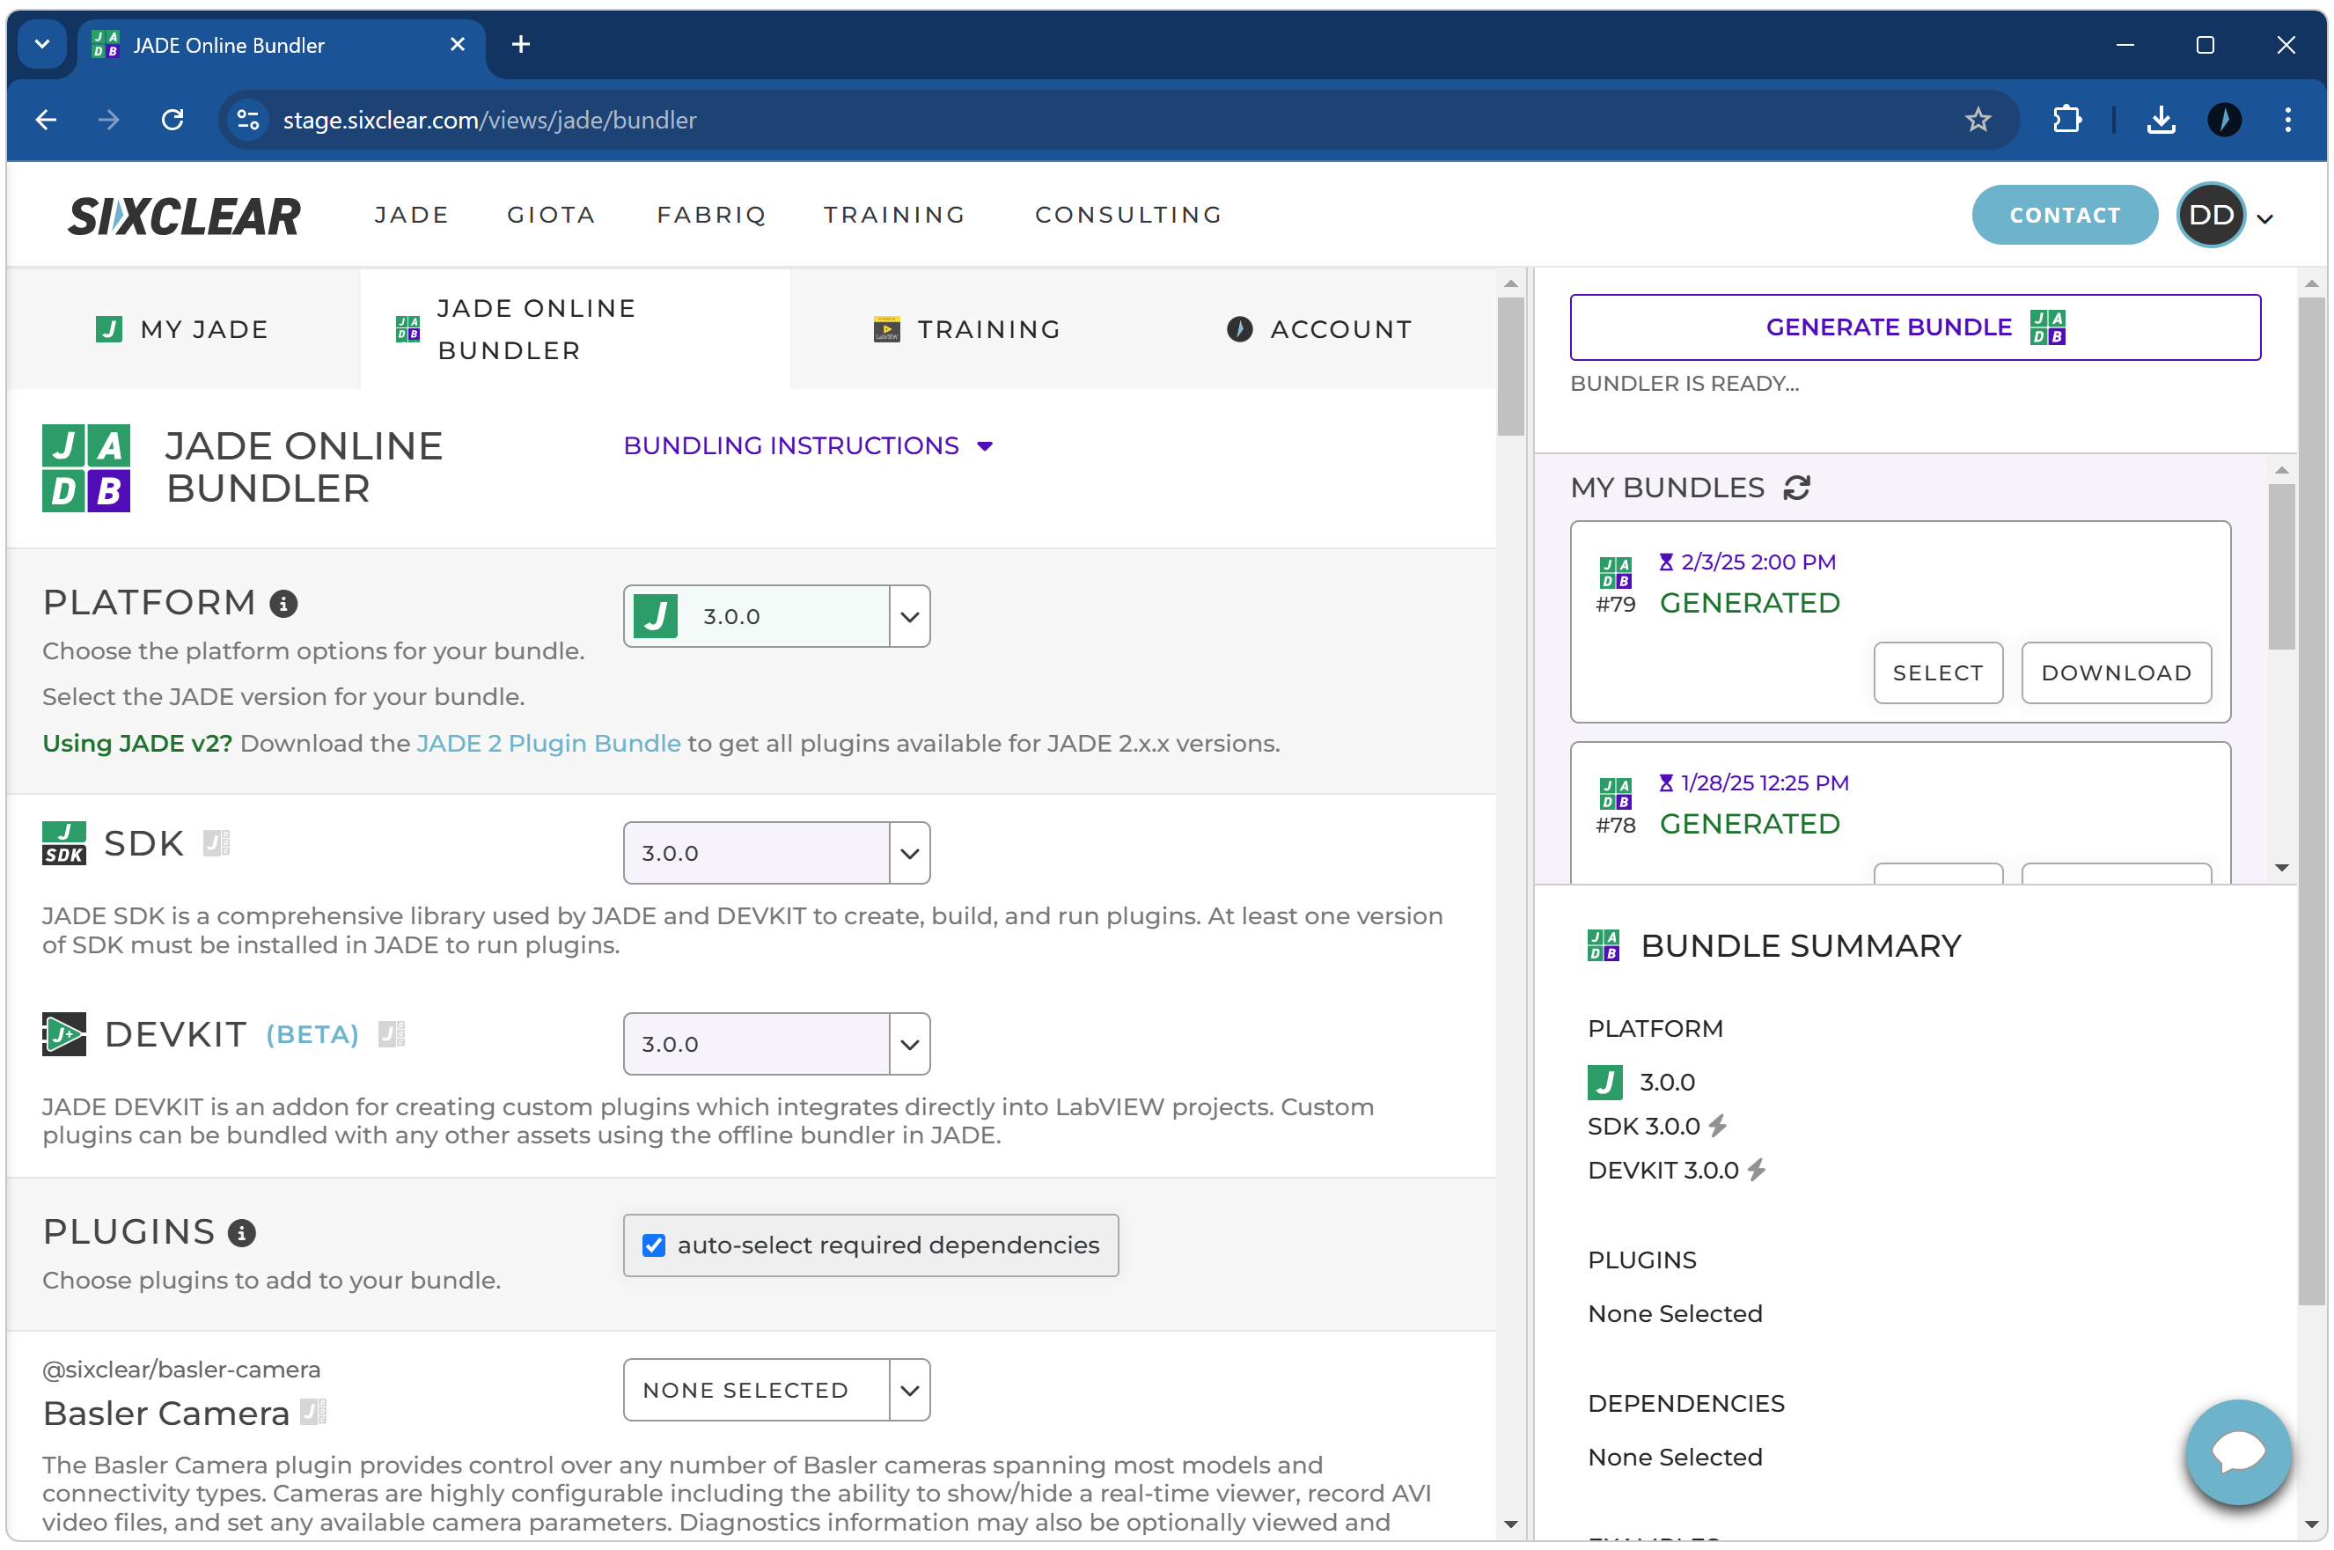Click SELECT on bundle #79
Image resolution: width=2334 pixels, height=1550 pixels.
(x=1938, y=673)
